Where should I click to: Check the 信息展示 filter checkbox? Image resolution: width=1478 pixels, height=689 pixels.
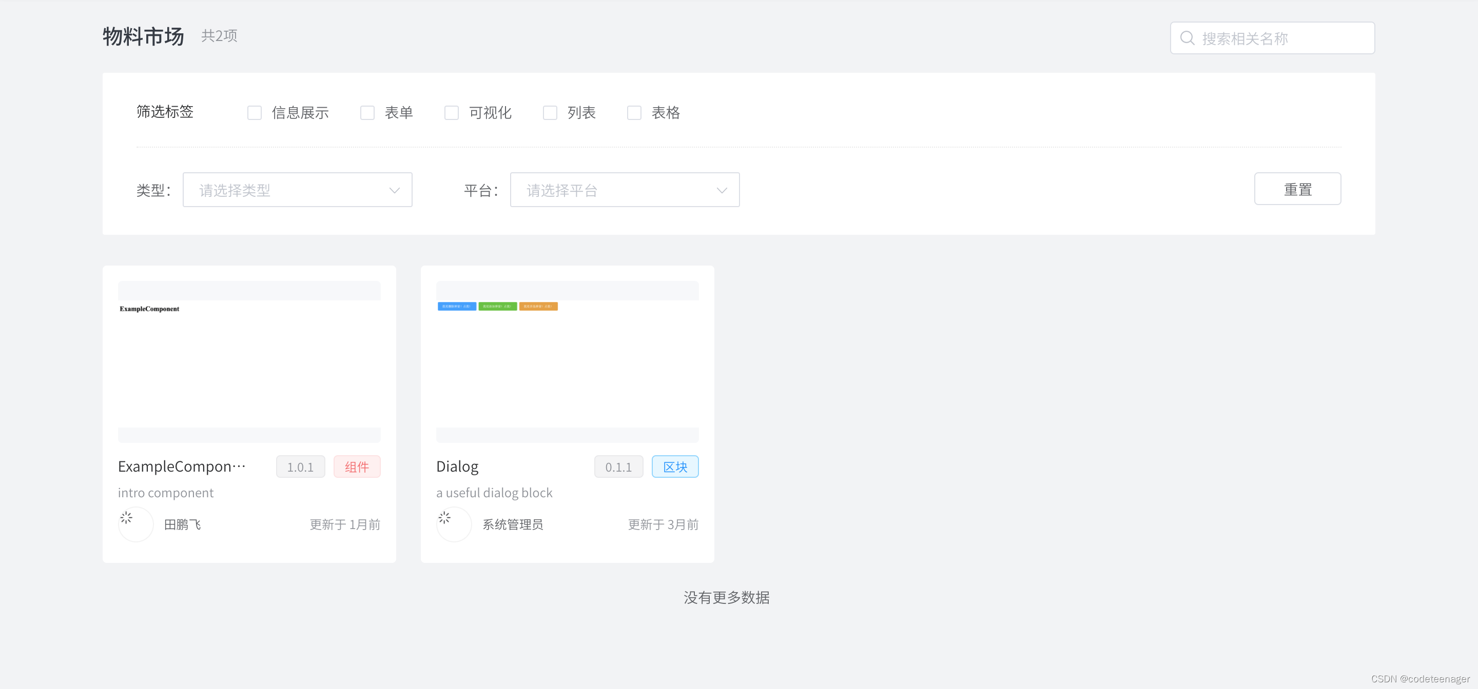pyautogui.click(x=254, y=112)
